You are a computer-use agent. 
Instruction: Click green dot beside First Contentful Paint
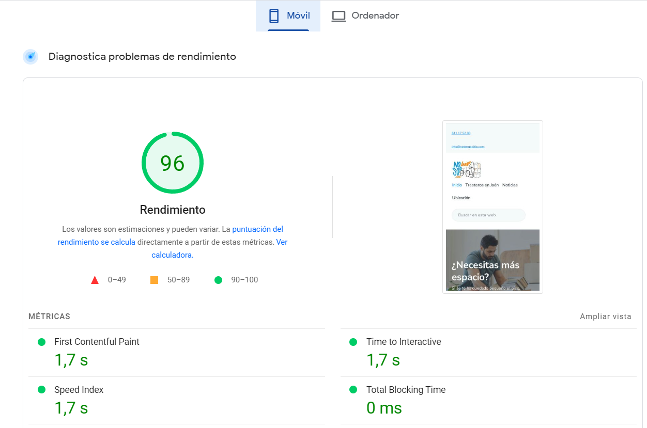point(42,342)
